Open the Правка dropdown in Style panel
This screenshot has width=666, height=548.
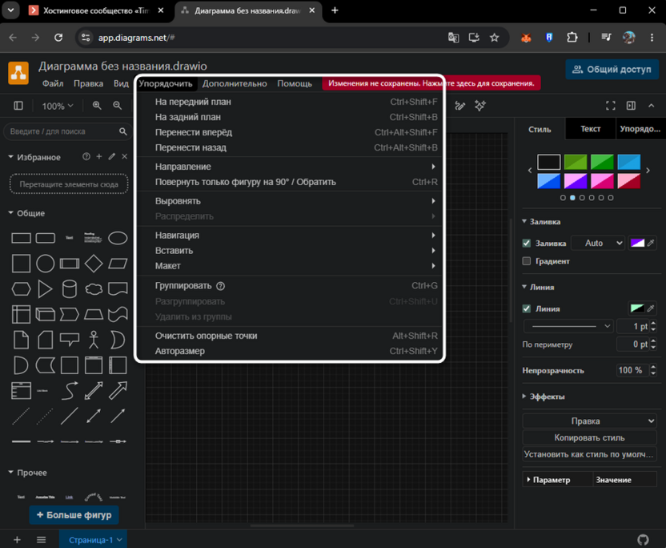click(589, 421)
